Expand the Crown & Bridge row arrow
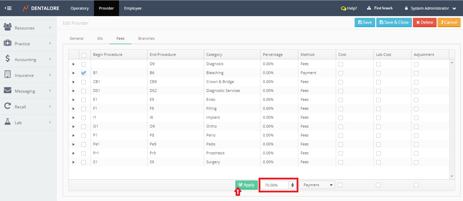Screen dimensions: 463x201 coord(73,82)
